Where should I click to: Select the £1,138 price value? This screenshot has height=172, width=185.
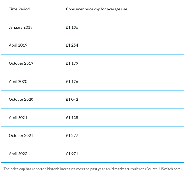[x=72, y=117]
